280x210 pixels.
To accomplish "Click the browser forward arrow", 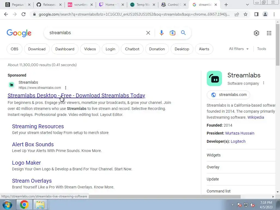I will (x=15, y=14).
